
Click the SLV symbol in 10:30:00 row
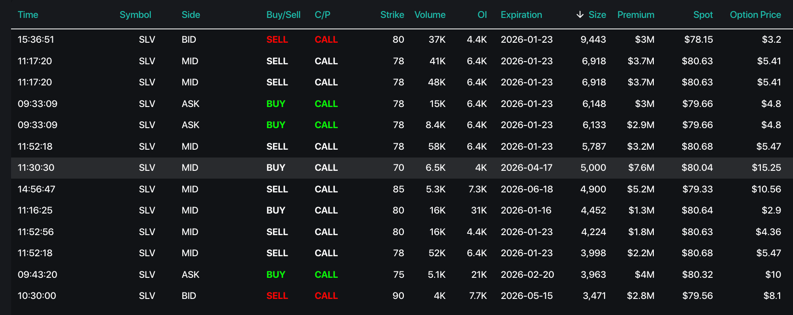tap(147, 296)
